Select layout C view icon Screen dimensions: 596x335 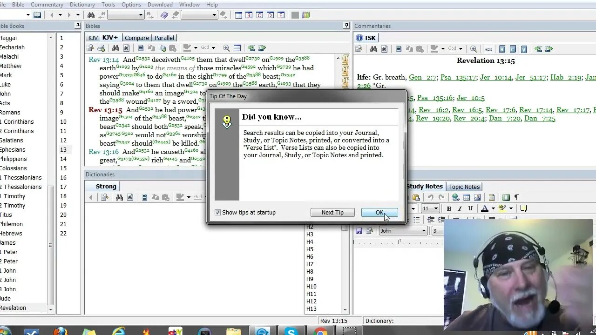[260, 15]
